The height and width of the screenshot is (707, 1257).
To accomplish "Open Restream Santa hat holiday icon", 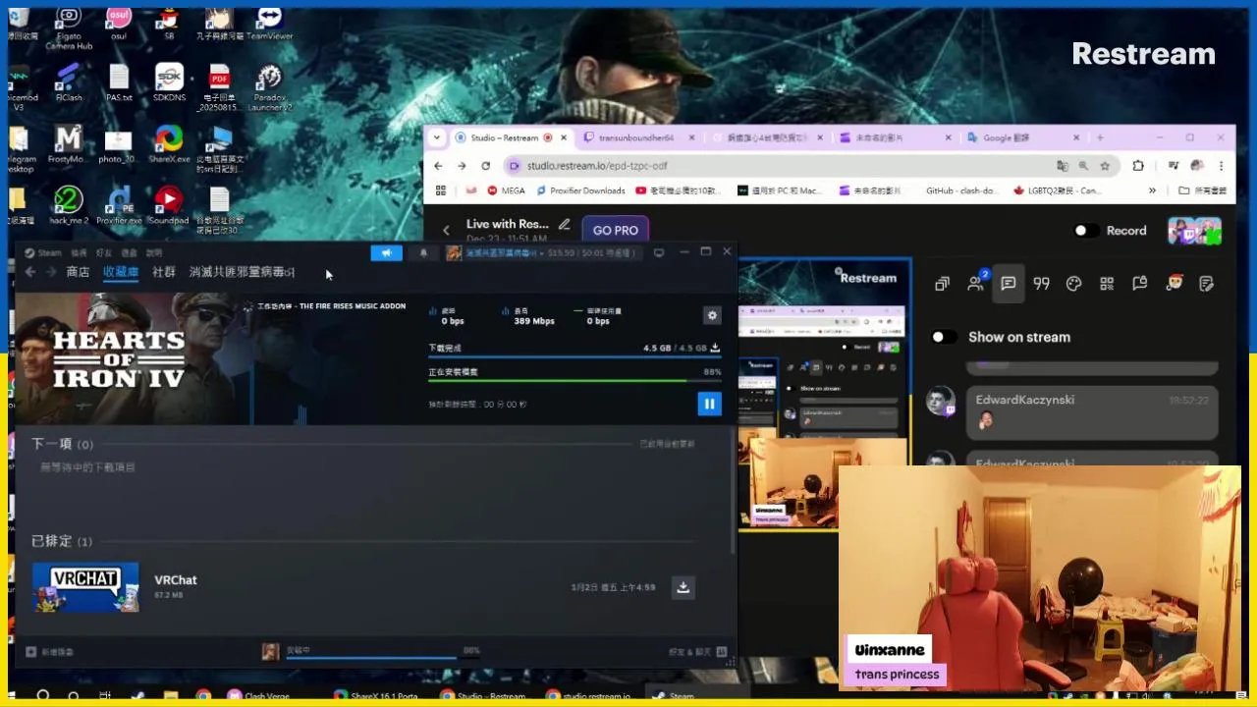I will 1175,284.
